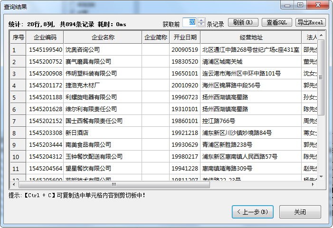The image size is (333, 228).
Task: Click the record count input field
Action: pyautogui.click(x=189, y=22)
